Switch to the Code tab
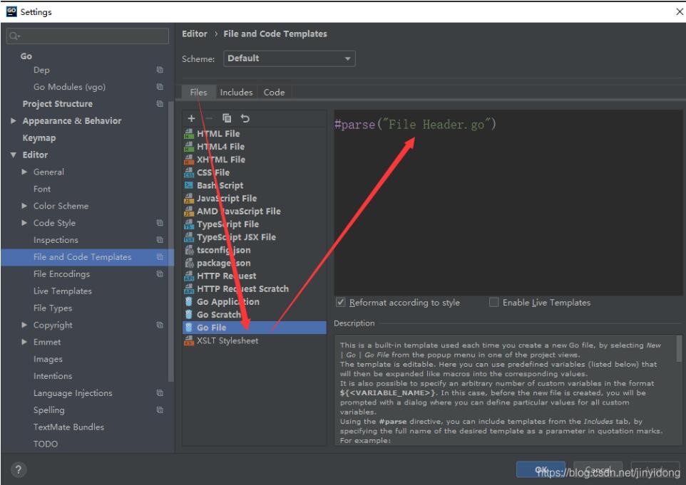Viewport: 686px width, 485px height. click(x=274, y=93)
